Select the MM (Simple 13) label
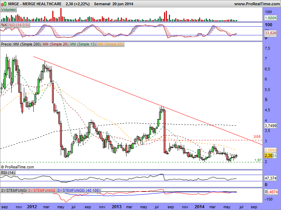281x210 pixels. pos(83,44)
